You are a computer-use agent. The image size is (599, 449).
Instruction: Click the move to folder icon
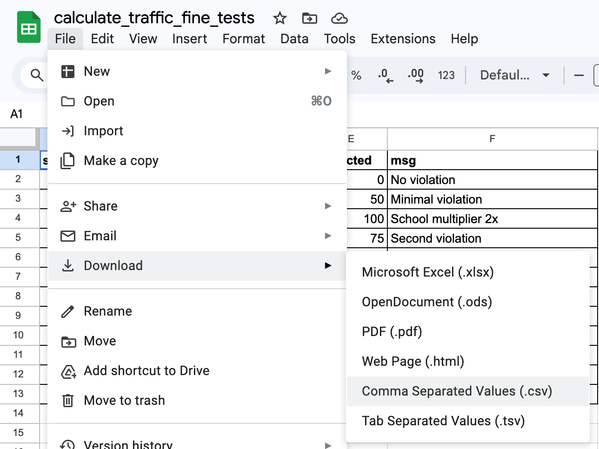click(309, 19)
